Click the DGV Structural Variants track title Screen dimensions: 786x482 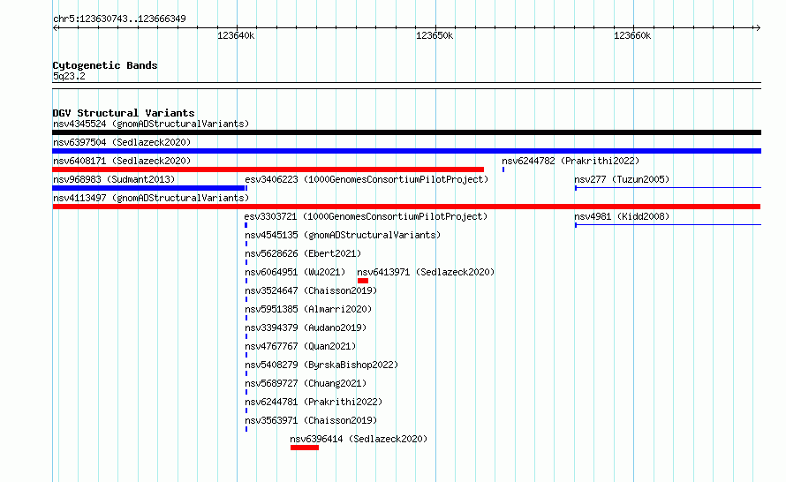point(124,113)
